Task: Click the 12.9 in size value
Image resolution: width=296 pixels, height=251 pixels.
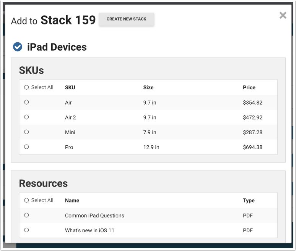Action: pos(151,147)
